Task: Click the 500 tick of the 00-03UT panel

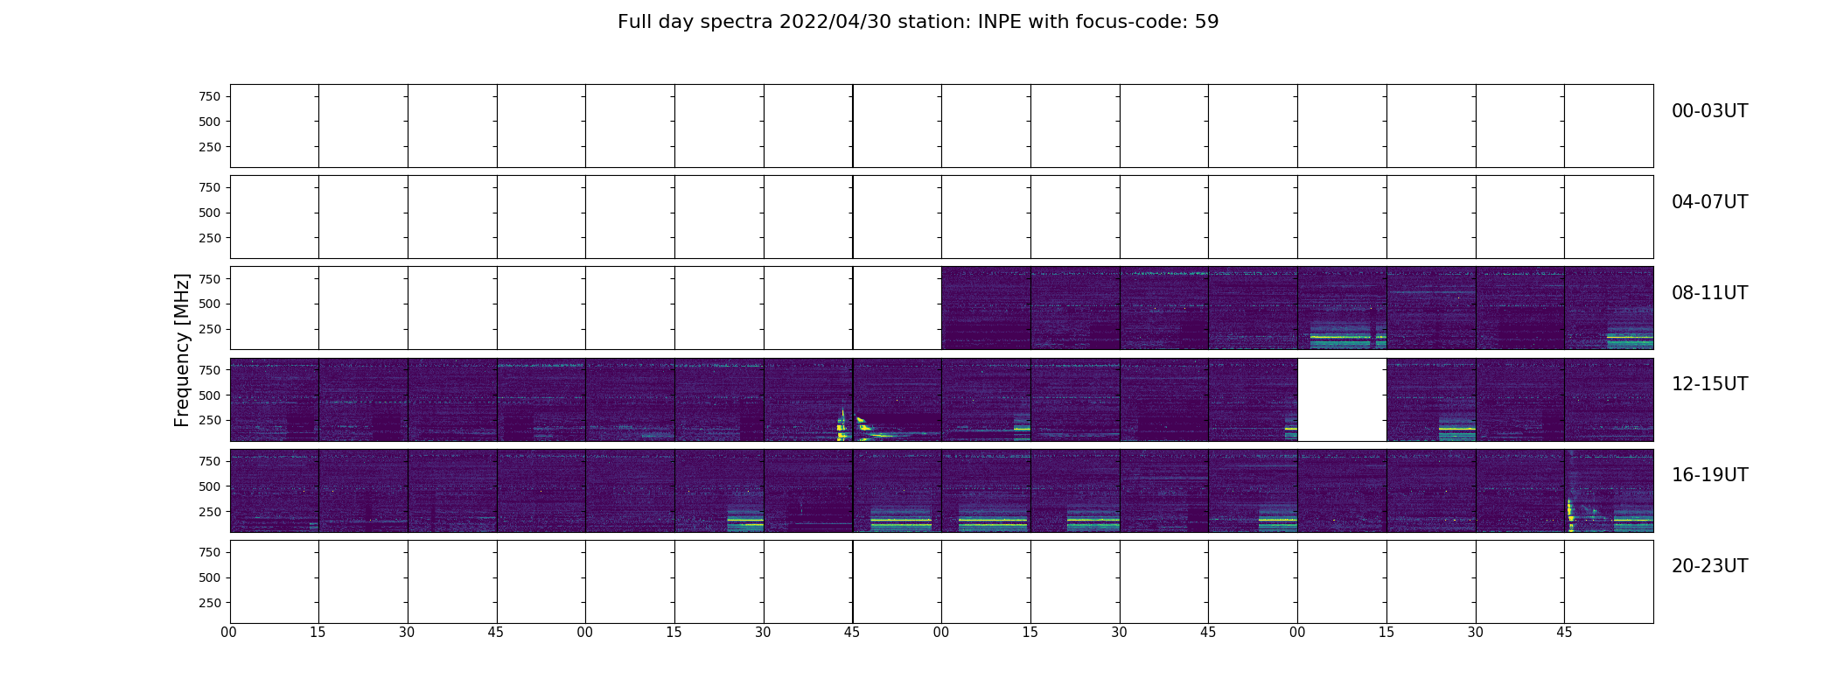Action: [210, 122]
